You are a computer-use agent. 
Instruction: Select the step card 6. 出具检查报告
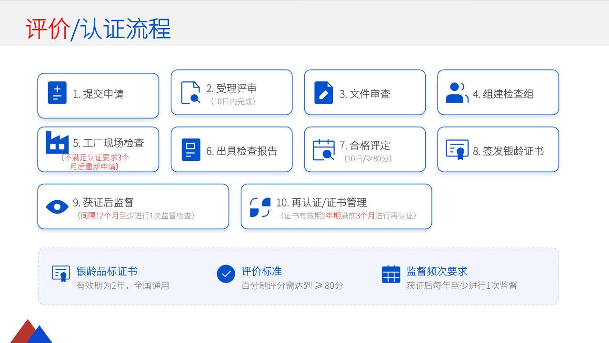[231, 149]
